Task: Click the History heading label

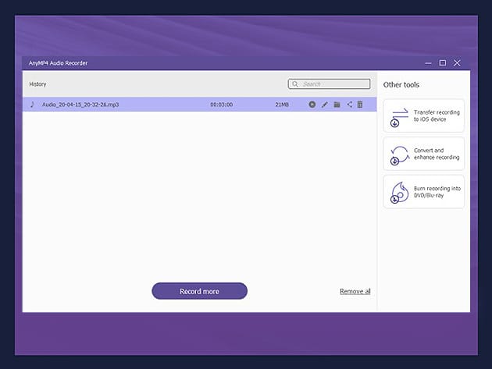Action: (38, 84)
